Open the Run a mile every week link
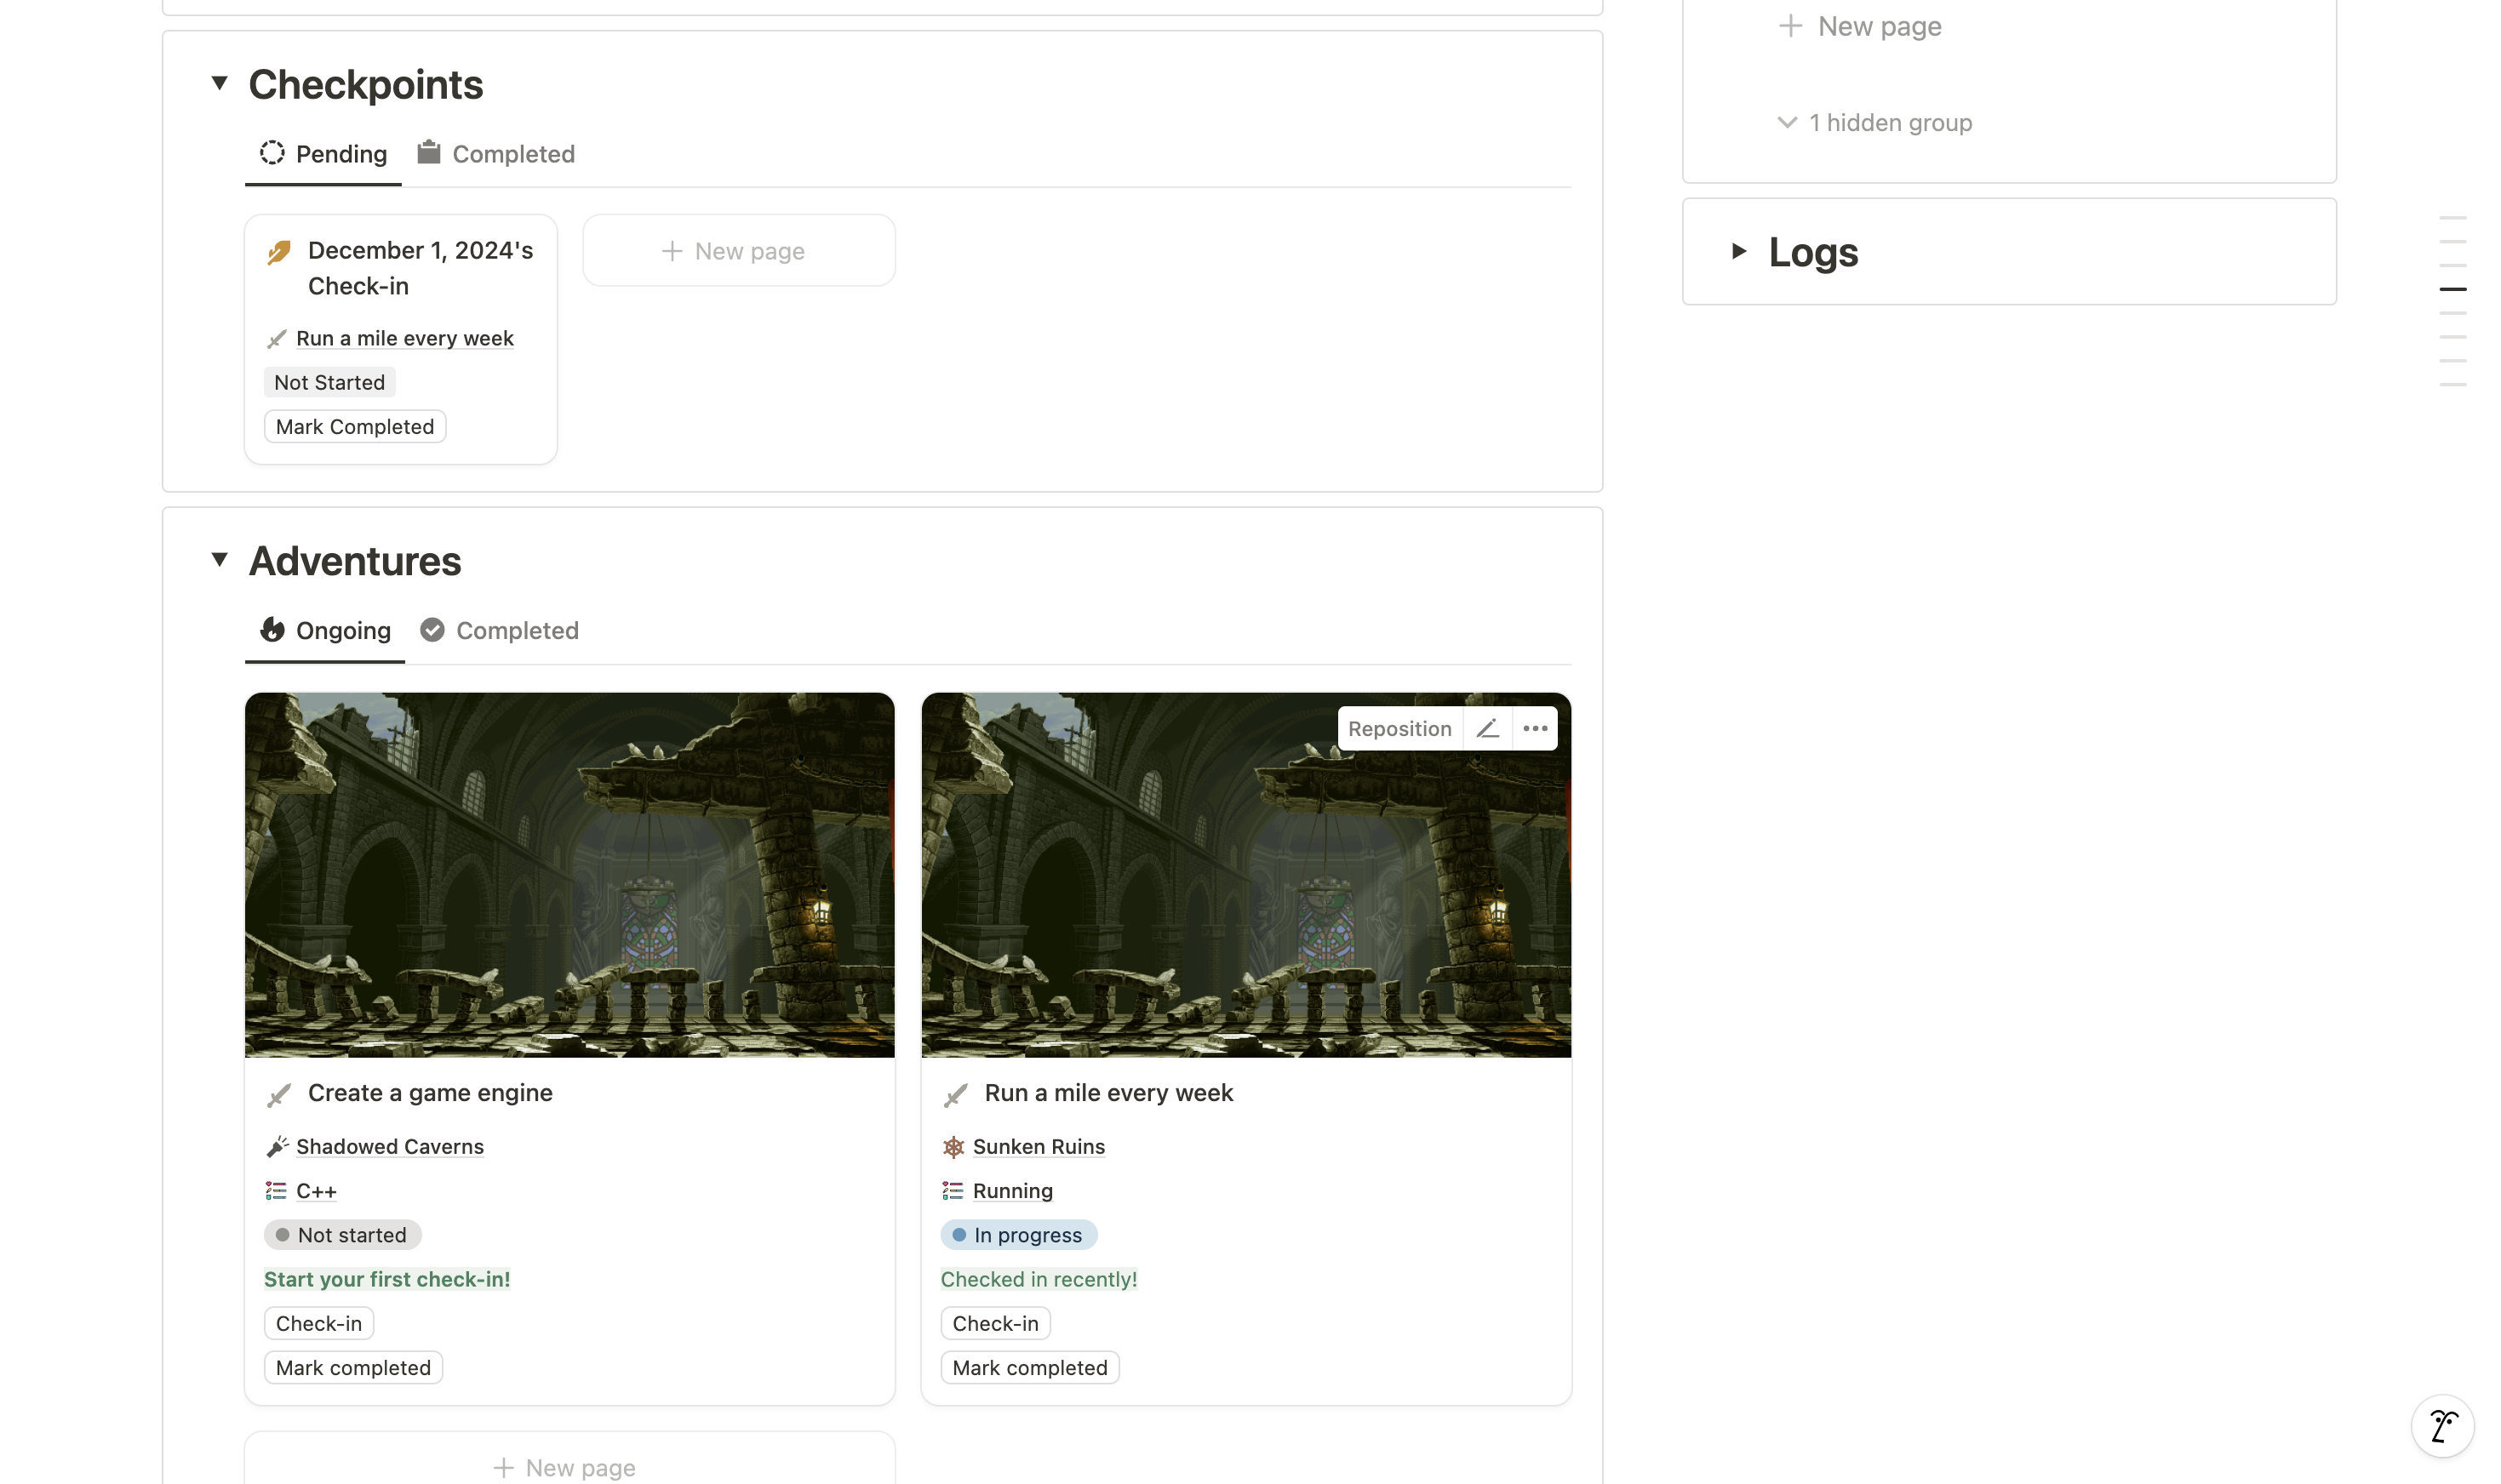Image resolution: width=2501 pixels, height=1484 pixels. [x=404, y=339]
